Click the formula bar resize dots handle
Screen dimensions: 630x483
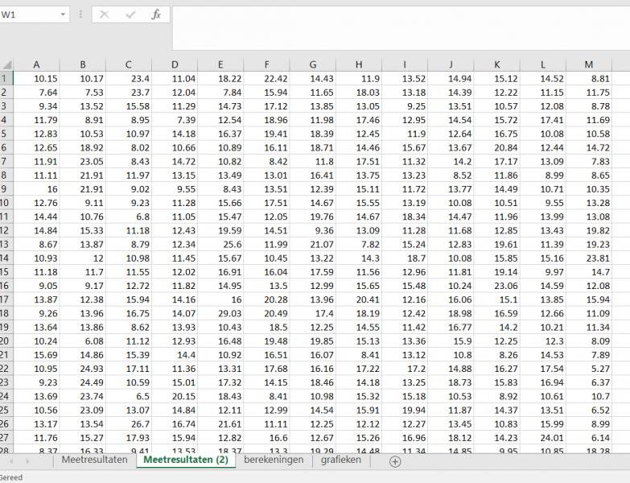pos(80,14)
